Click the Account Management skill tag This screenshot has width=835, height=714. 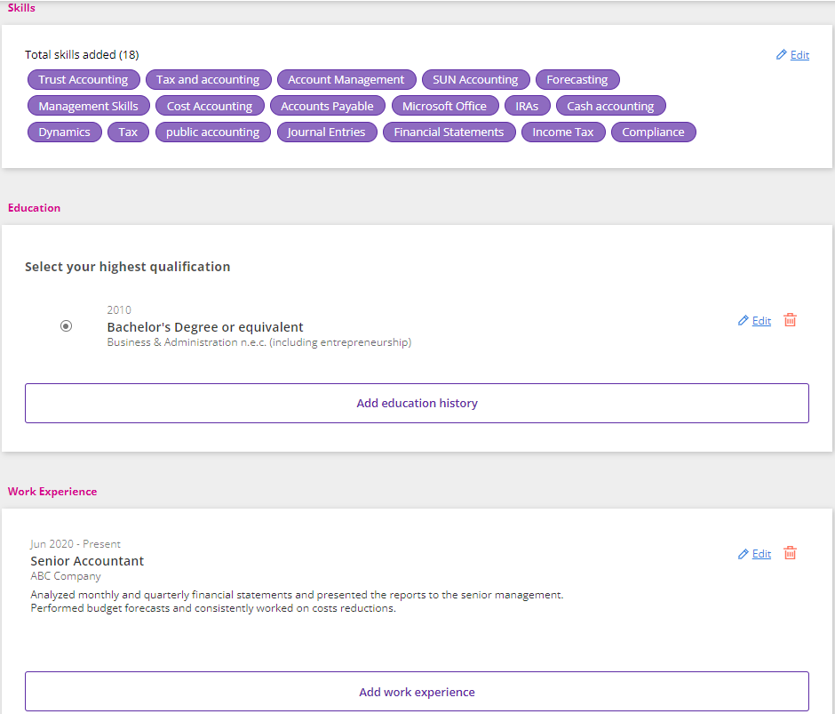pos(346,79)
